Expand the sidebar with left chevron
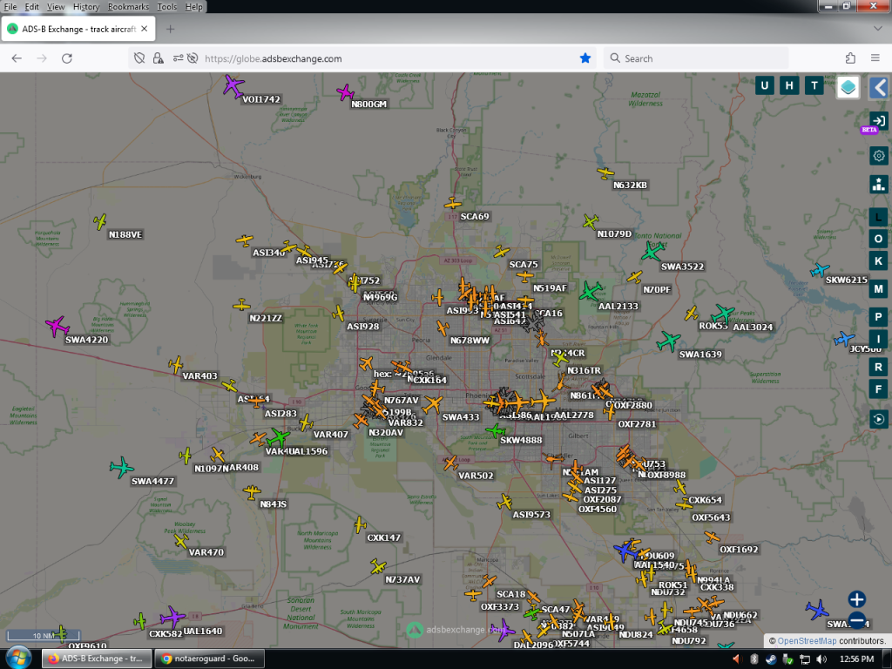The height and width of the screenshot is (669, 892). pos(880,88)
